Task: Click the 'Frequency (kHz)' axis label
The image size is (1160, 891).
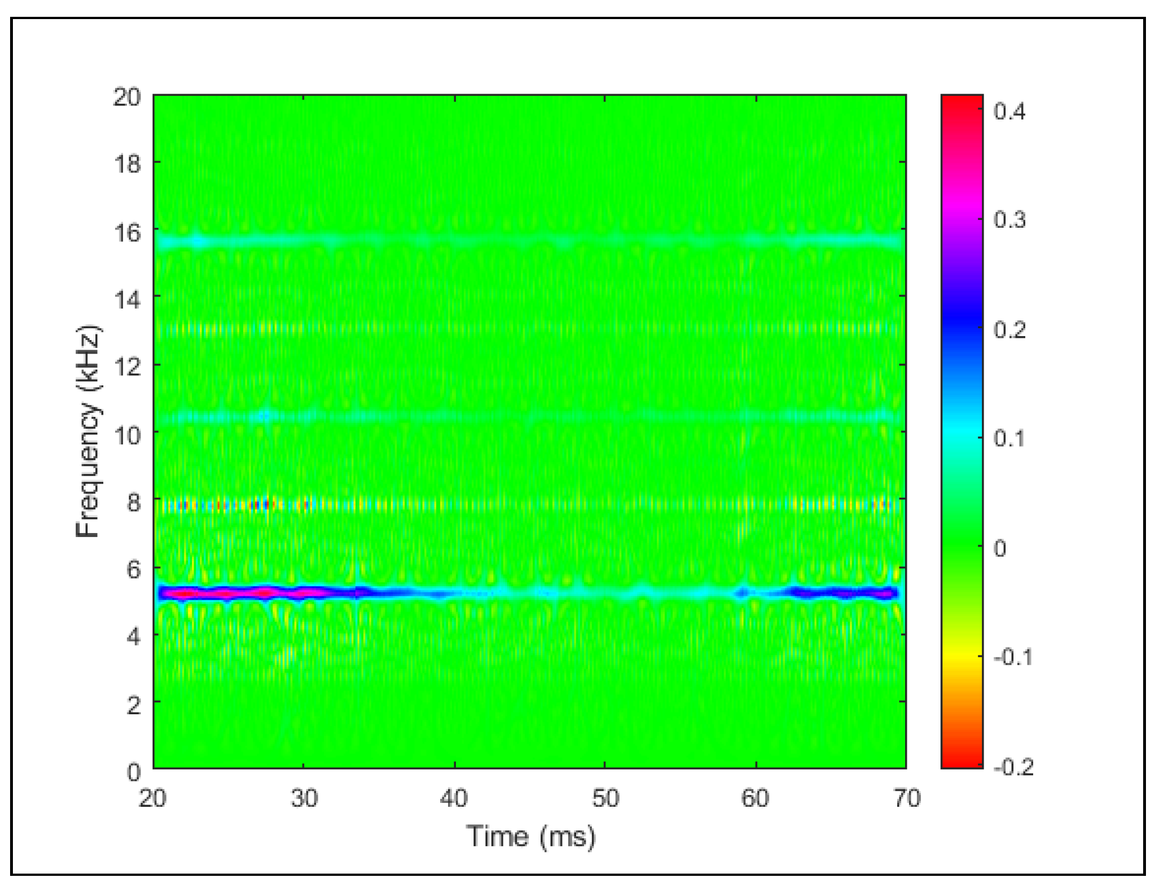Action: click(88, 431)
